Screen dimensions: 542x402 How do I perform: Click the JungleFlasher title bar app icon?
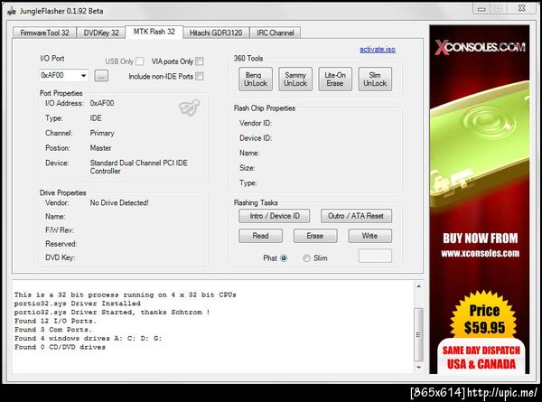pyautogui.click(x=12, y=11)
